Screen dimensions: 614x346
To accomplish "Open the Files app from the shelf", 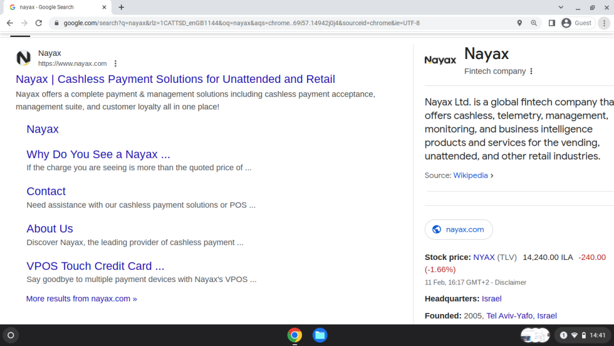I will pos(320,336).
